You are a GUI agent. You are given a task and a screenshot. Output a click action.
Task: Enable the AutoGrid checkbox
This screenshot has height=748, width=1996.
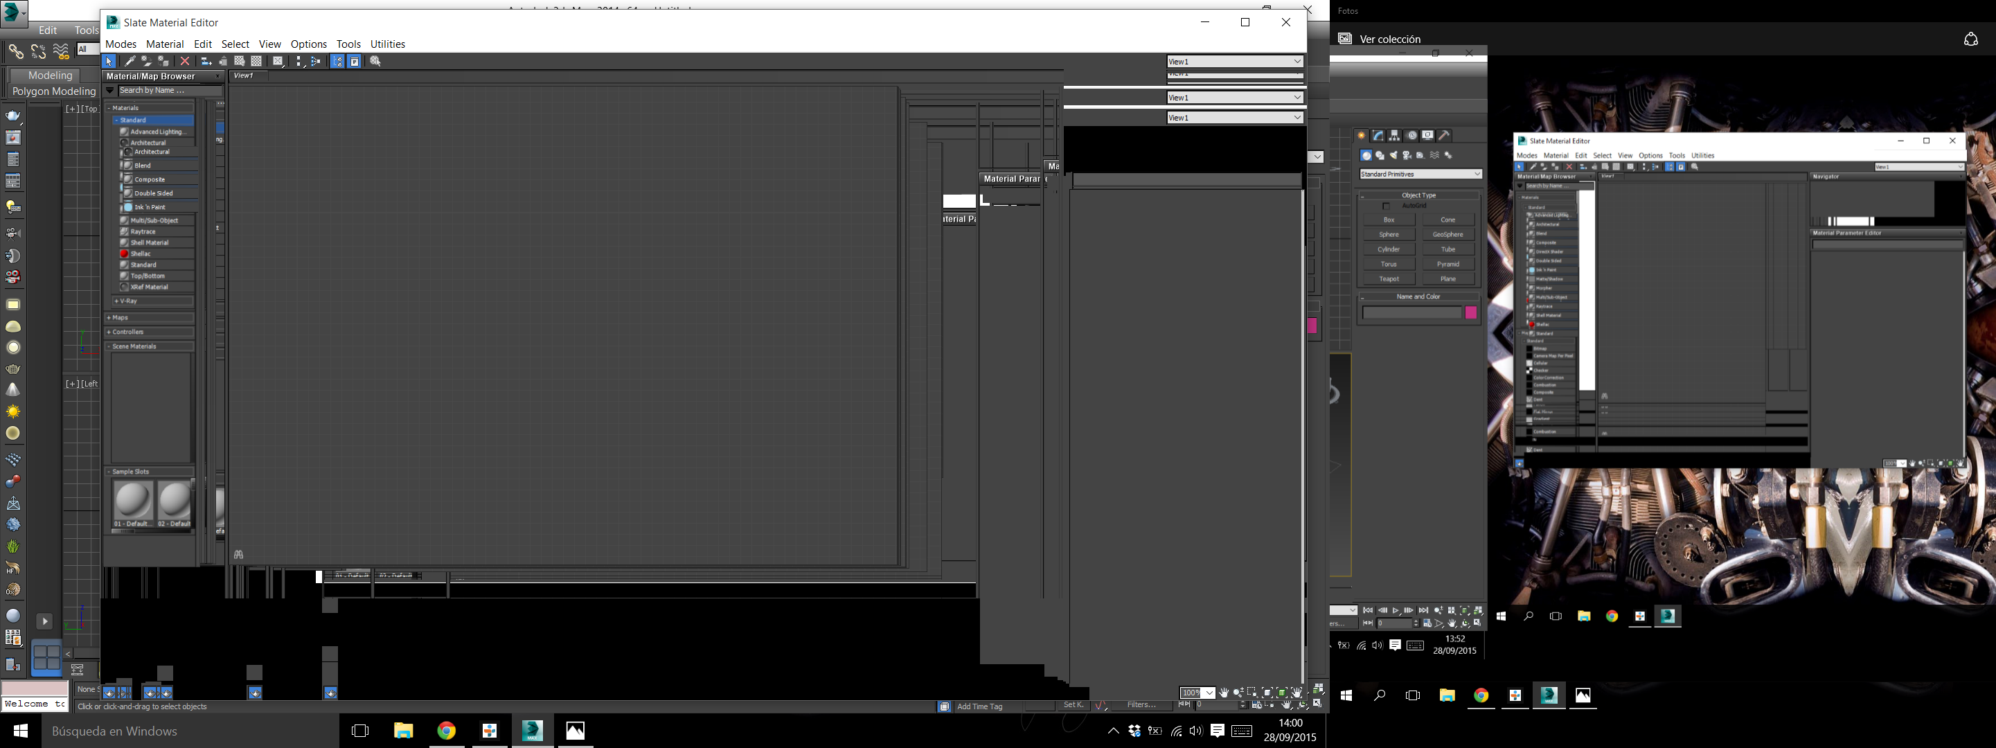click(x=1387, y=206)
